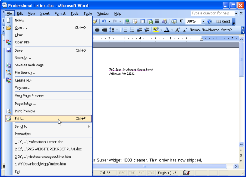Open the Undo history dropdown arrow

coord(109,21)
